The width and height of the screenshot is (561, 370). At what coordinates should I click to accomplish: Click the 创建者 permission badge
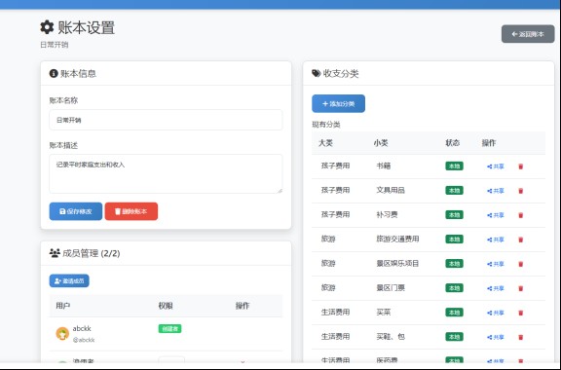click(169, 328)
